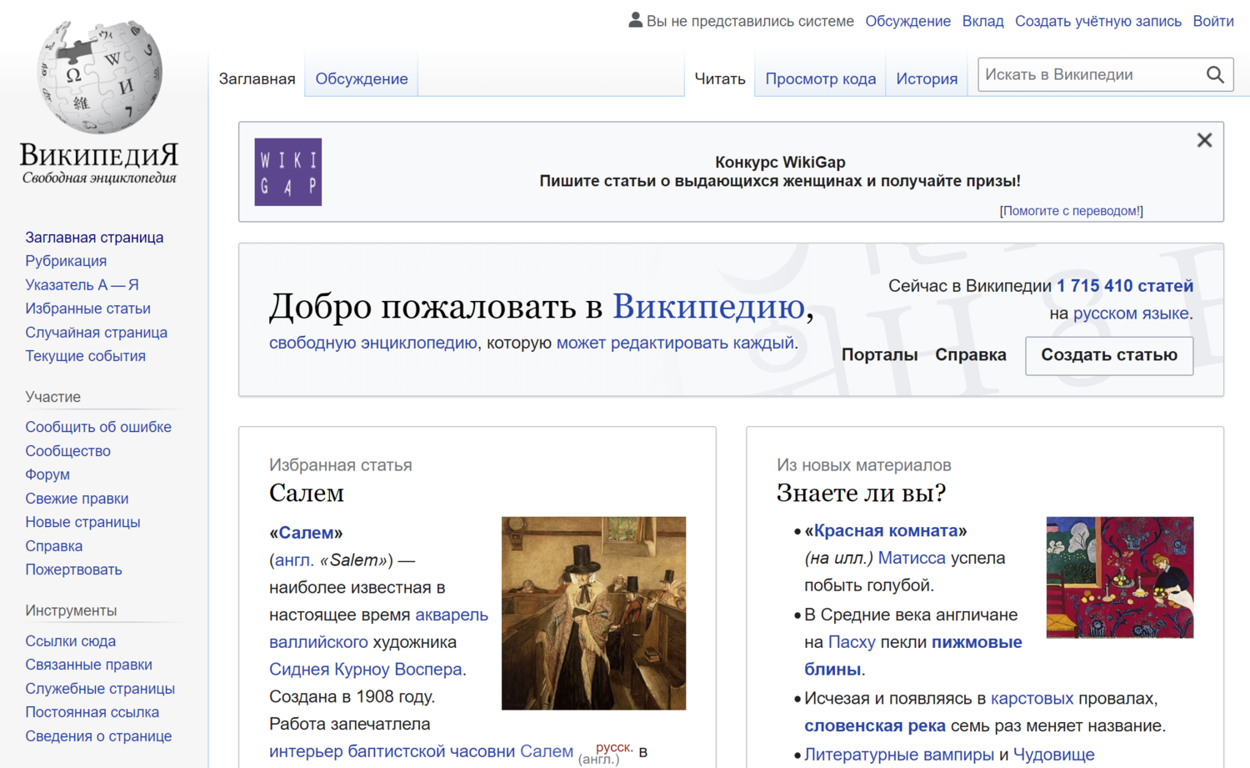Open the словенская река link
Image resolution: width=1250 pixels, height=768 pixels.
[875, 726]
